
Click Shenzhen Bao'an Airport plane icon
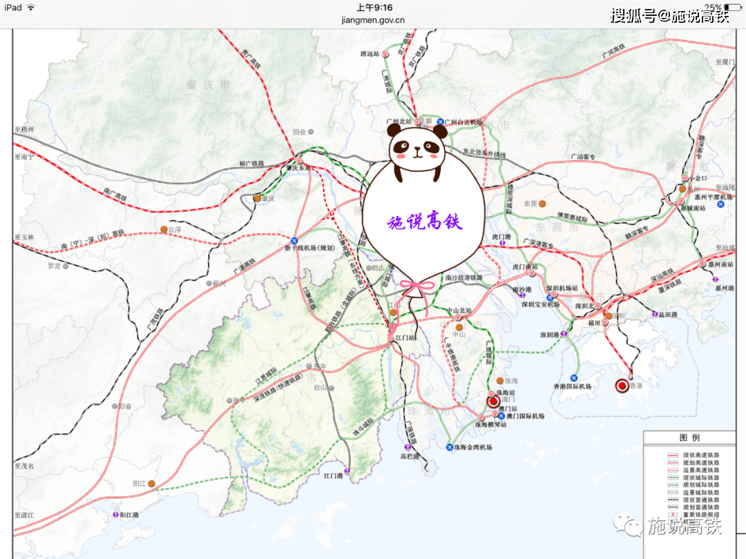(x=551, y=298)
